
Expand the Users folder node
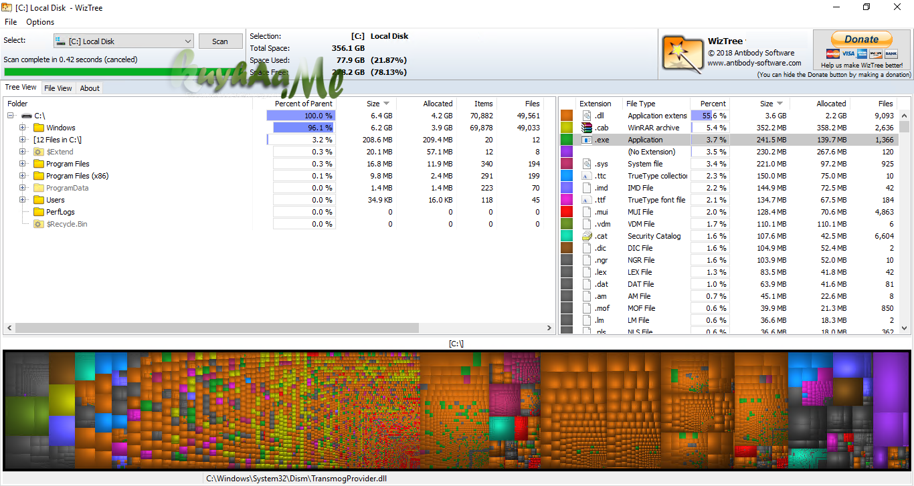(23, 200)
